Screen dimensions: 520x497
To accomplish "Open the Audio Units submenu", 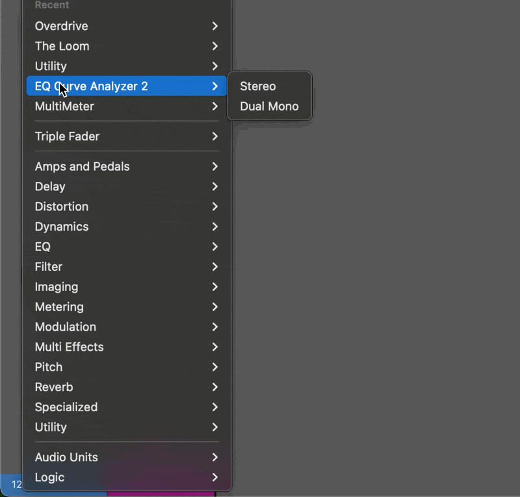I will point(66,457).
